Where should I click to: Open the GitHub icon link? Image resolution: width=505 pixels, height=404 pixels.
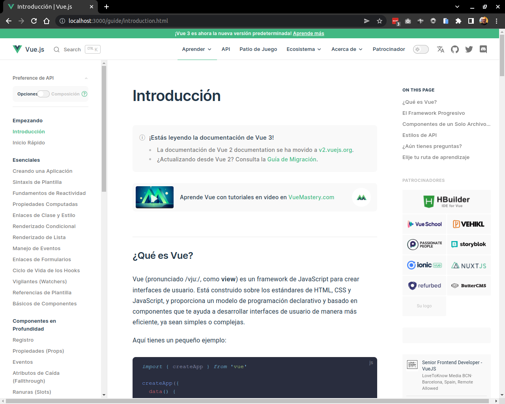coord(455,49)
